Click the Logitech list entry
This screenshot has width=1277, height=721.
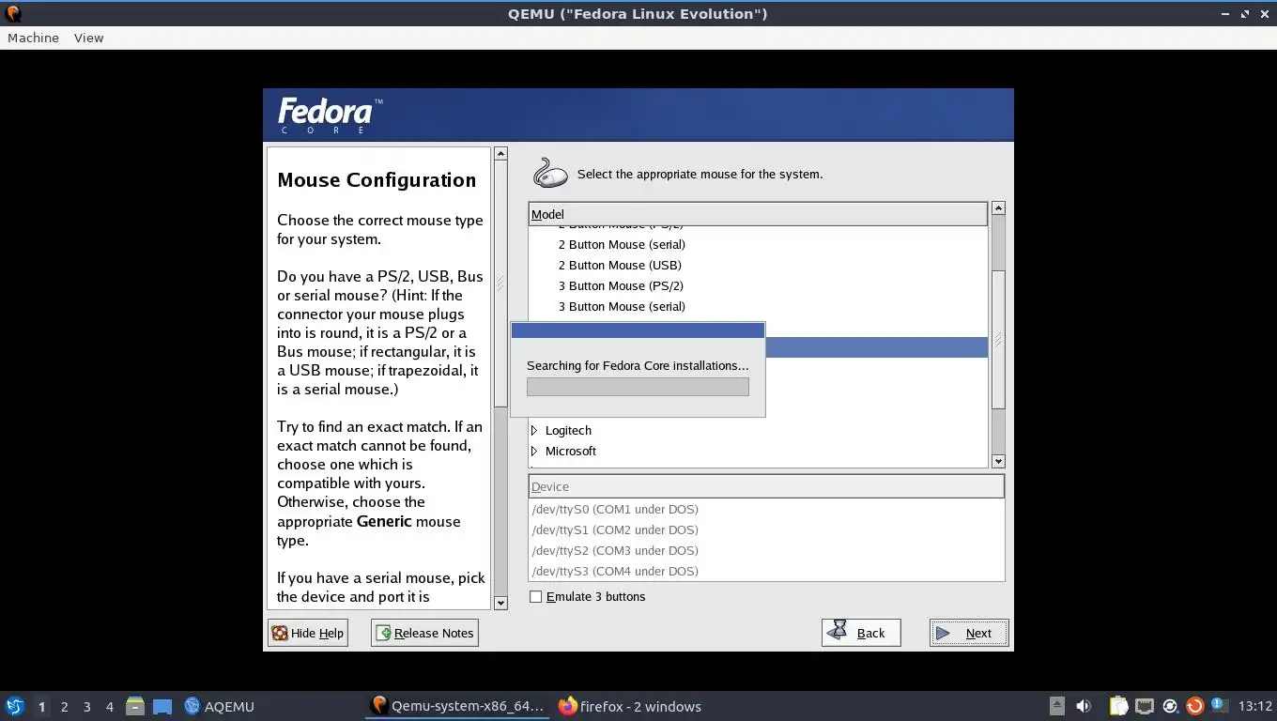(x=568, y=430)
